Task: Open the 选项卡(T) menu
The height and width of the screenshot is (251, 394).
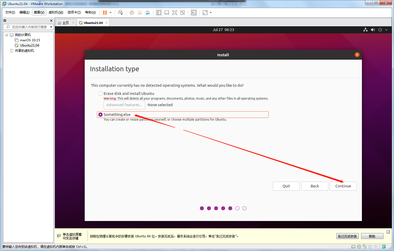Action: point(74,12)
